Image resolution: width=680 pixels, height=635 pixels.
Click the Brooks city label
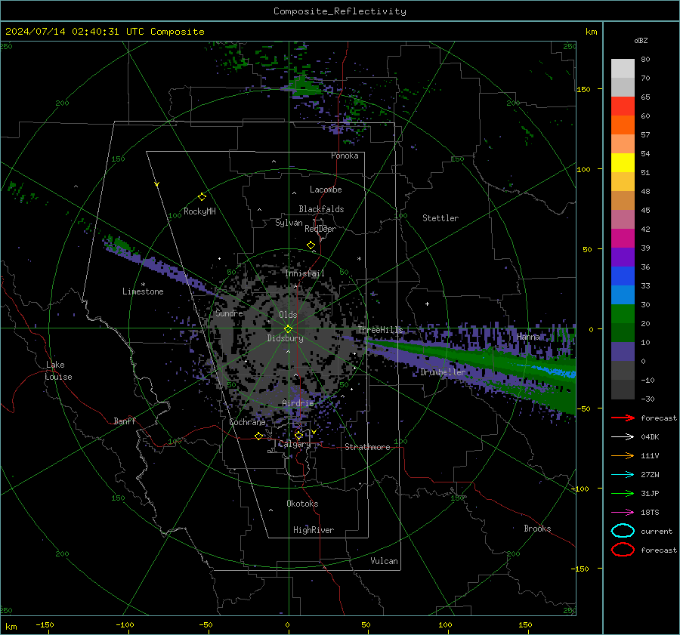point(537,529)
